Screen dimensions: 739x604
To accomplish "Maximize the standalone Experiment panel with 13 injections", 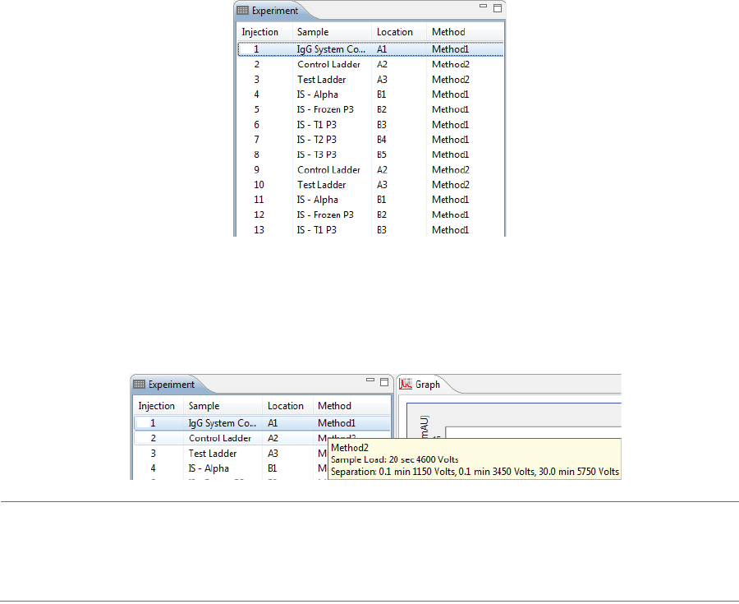I will point(498,8).
